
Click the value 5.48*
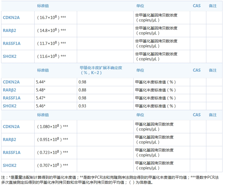[41, 90]
